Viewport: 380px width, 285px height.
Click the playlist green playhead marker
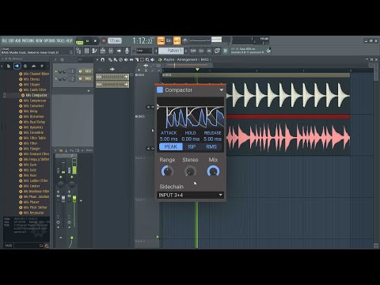(197, 70)
